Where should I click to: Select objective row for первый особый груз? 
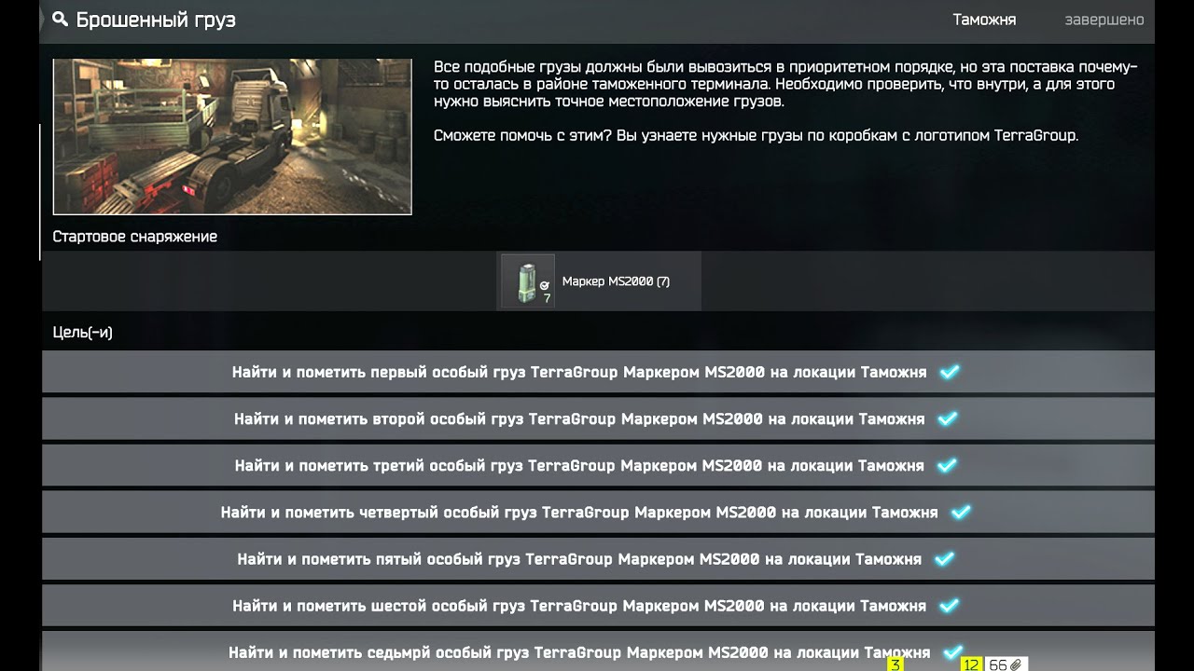[598, 372]
